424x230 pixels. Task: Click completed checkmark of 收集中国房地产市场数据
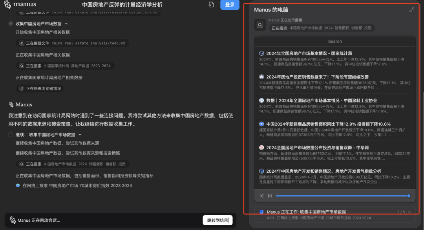(11, 24)
